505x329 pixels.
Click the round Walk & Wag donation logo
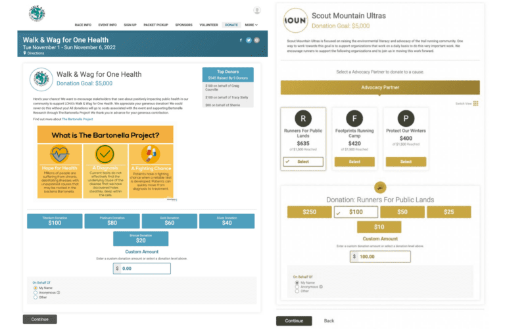click(x=41, y=79)
